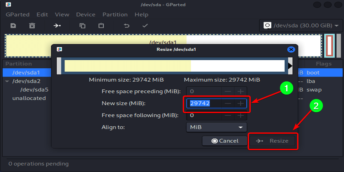The image size is (344, 172).
Task: Click the Flags column header
Action: pos(324,64)
